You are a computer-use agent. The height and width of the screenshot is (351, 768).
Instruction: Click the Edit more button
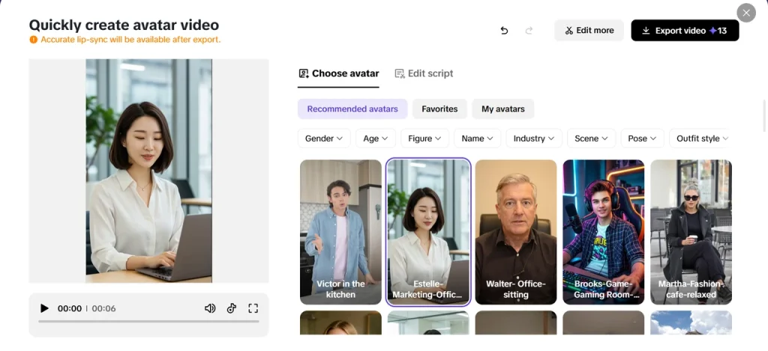[x=589, y=31]
